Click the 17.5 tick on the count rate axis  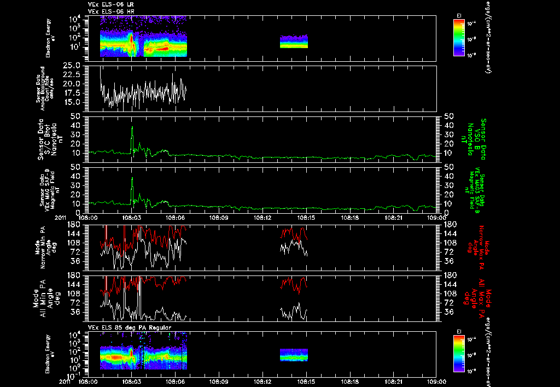(72, 93)
